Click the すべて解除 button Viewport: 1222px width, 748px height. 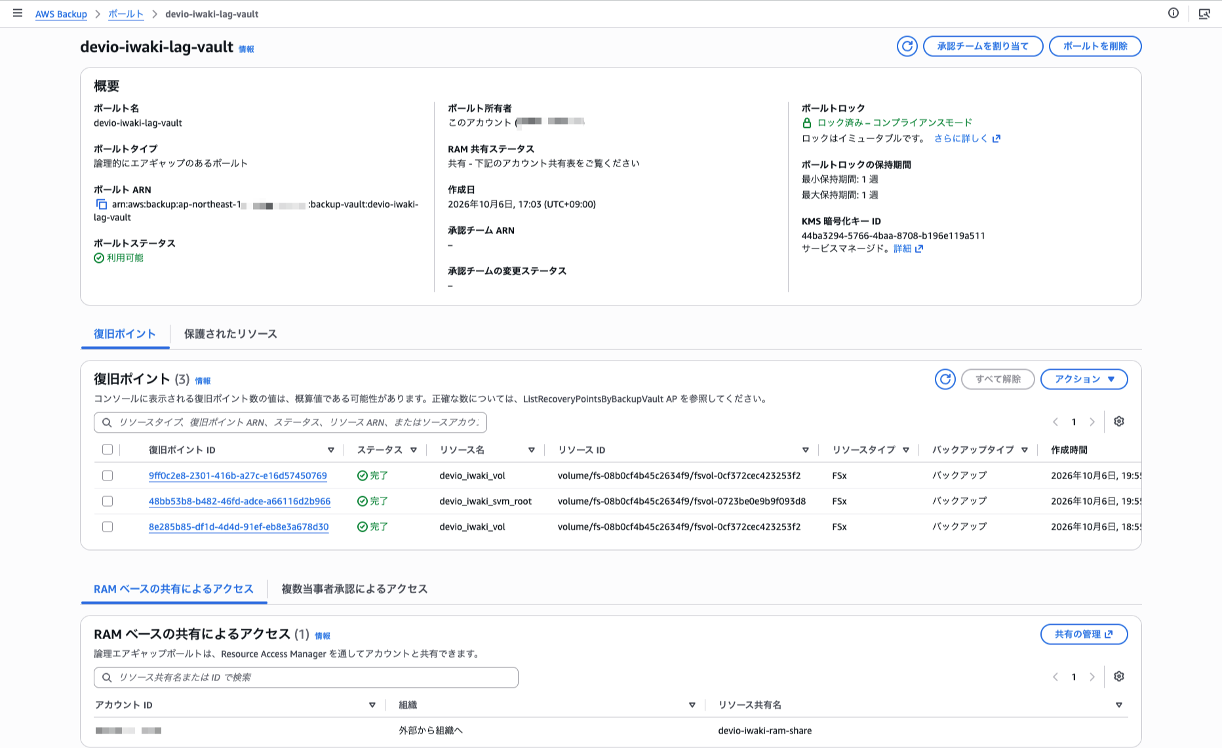click(x=998, y=379)
